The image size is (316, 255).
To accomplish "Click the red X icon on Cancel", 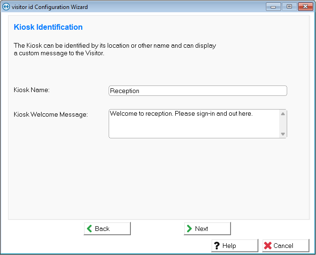I will pos(268,246).
